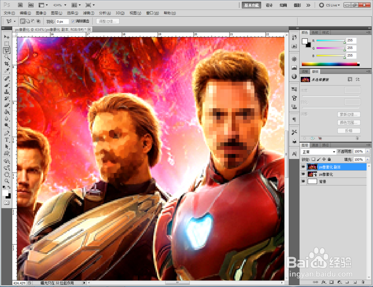Open the 图层(L) menu
The width and height of the screenshot is (373, 287).
pyautogui.click(x=57, y=13)
